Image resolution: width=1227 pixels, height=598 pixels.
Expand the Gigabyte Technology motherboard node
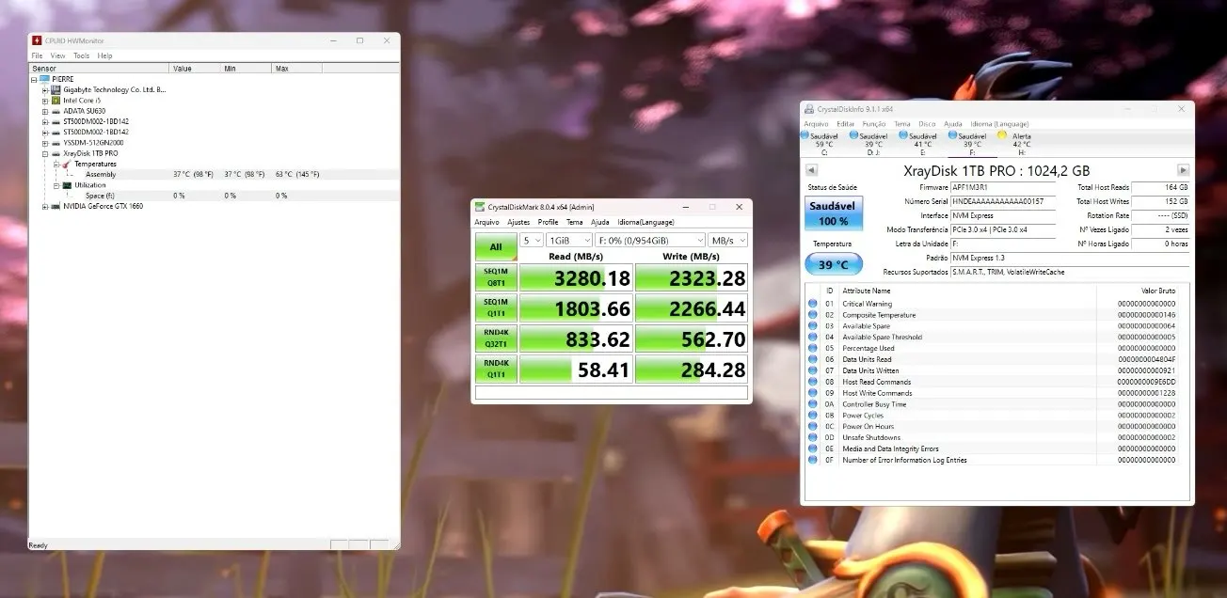coord(44,89)
